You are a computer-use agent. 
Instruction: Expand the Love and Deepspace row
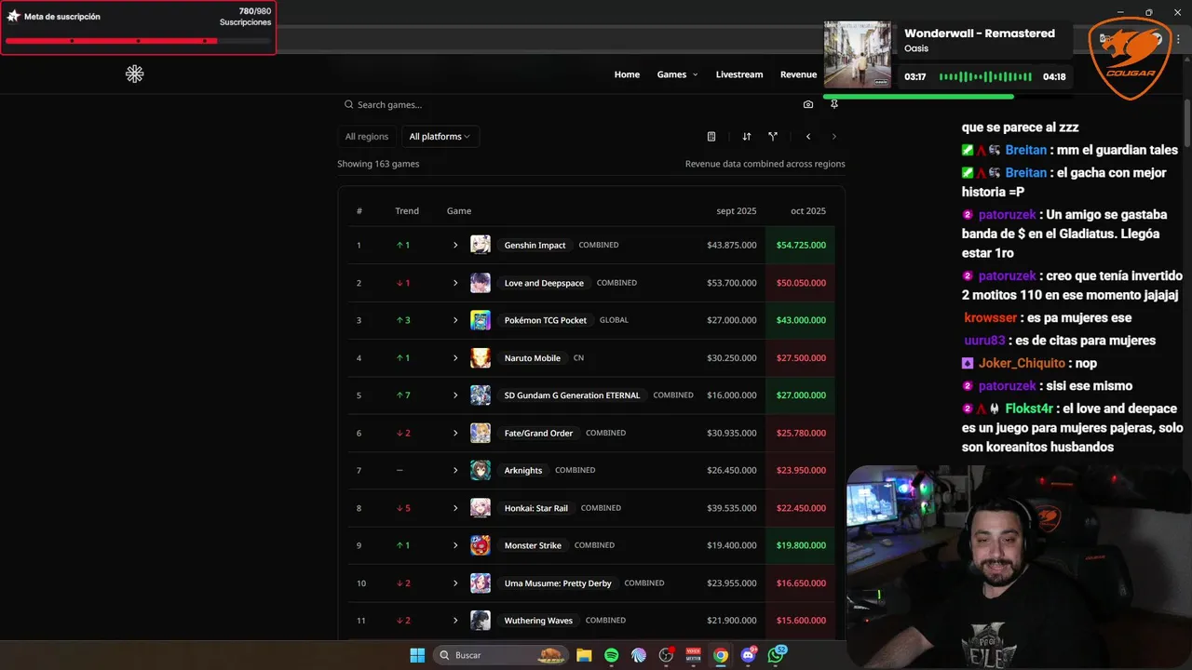455,283
